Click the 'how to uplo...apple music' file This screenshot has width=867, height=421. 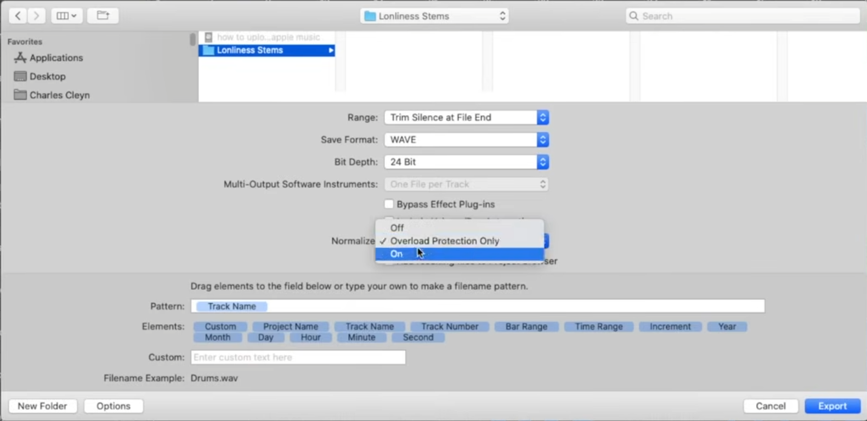[x=268, y=37]
